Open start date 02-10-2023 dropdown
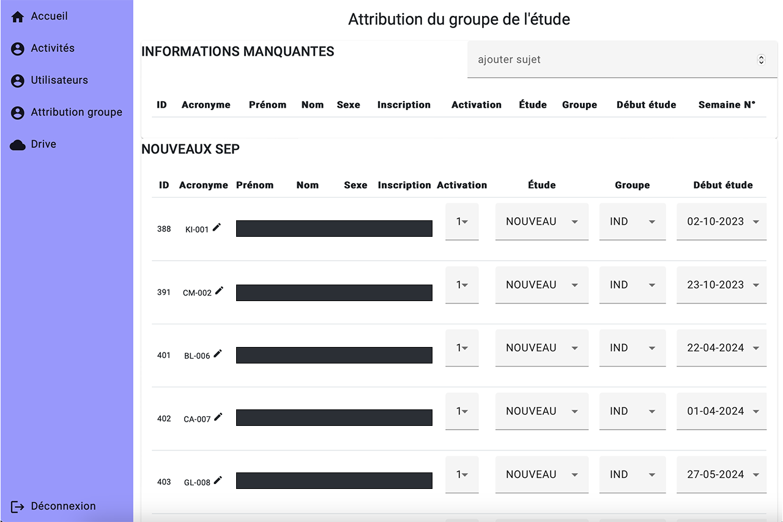The height and width of the screenshot is (522, 783). pyautogui.click(x=721, y=222)
